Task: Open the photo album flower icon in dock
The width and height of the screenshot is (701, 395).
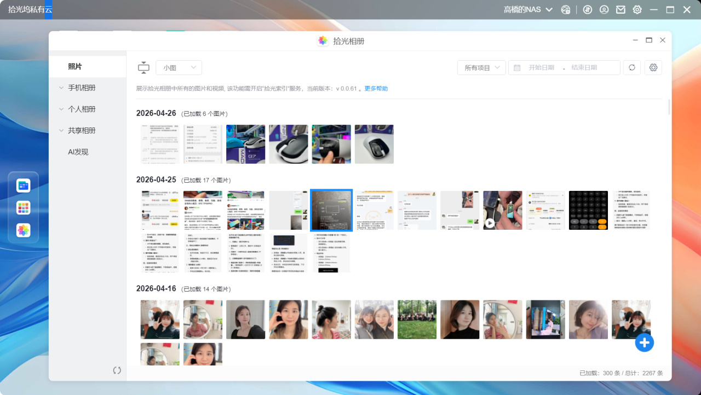Action: (23, 230)
